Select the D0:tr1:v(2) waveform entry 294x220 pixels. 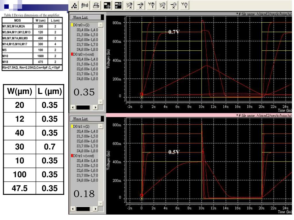81,126
